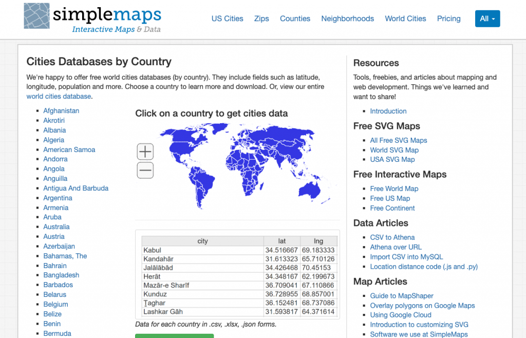
Task: Open All Free SVG Maps link
Action: (x=399, y=140)
